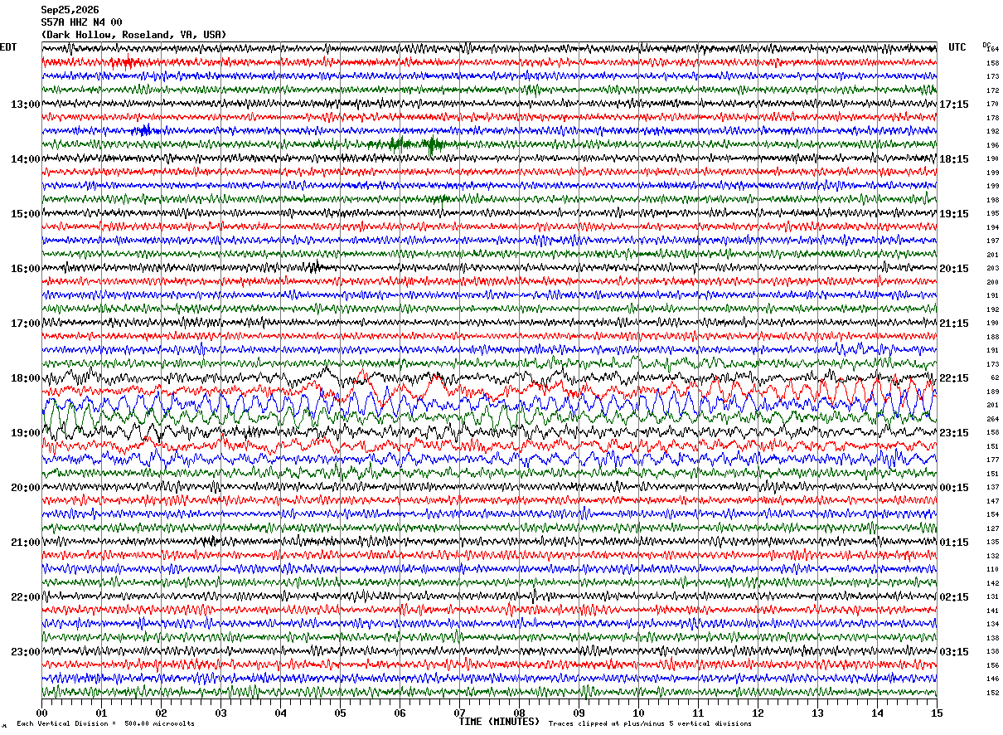Screen dimensions: 1003x735
Task: Click the UTC timezone label
Action: tap(957, 47)
